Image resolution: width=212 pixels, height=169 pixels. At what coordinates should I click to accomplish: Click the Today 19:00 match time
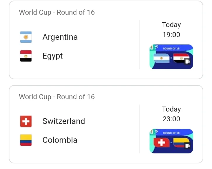point(171,30)
